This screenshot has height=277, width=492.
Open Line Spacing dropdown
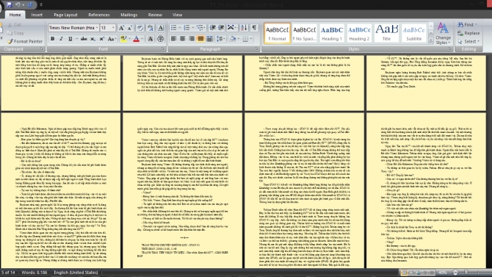221,39
